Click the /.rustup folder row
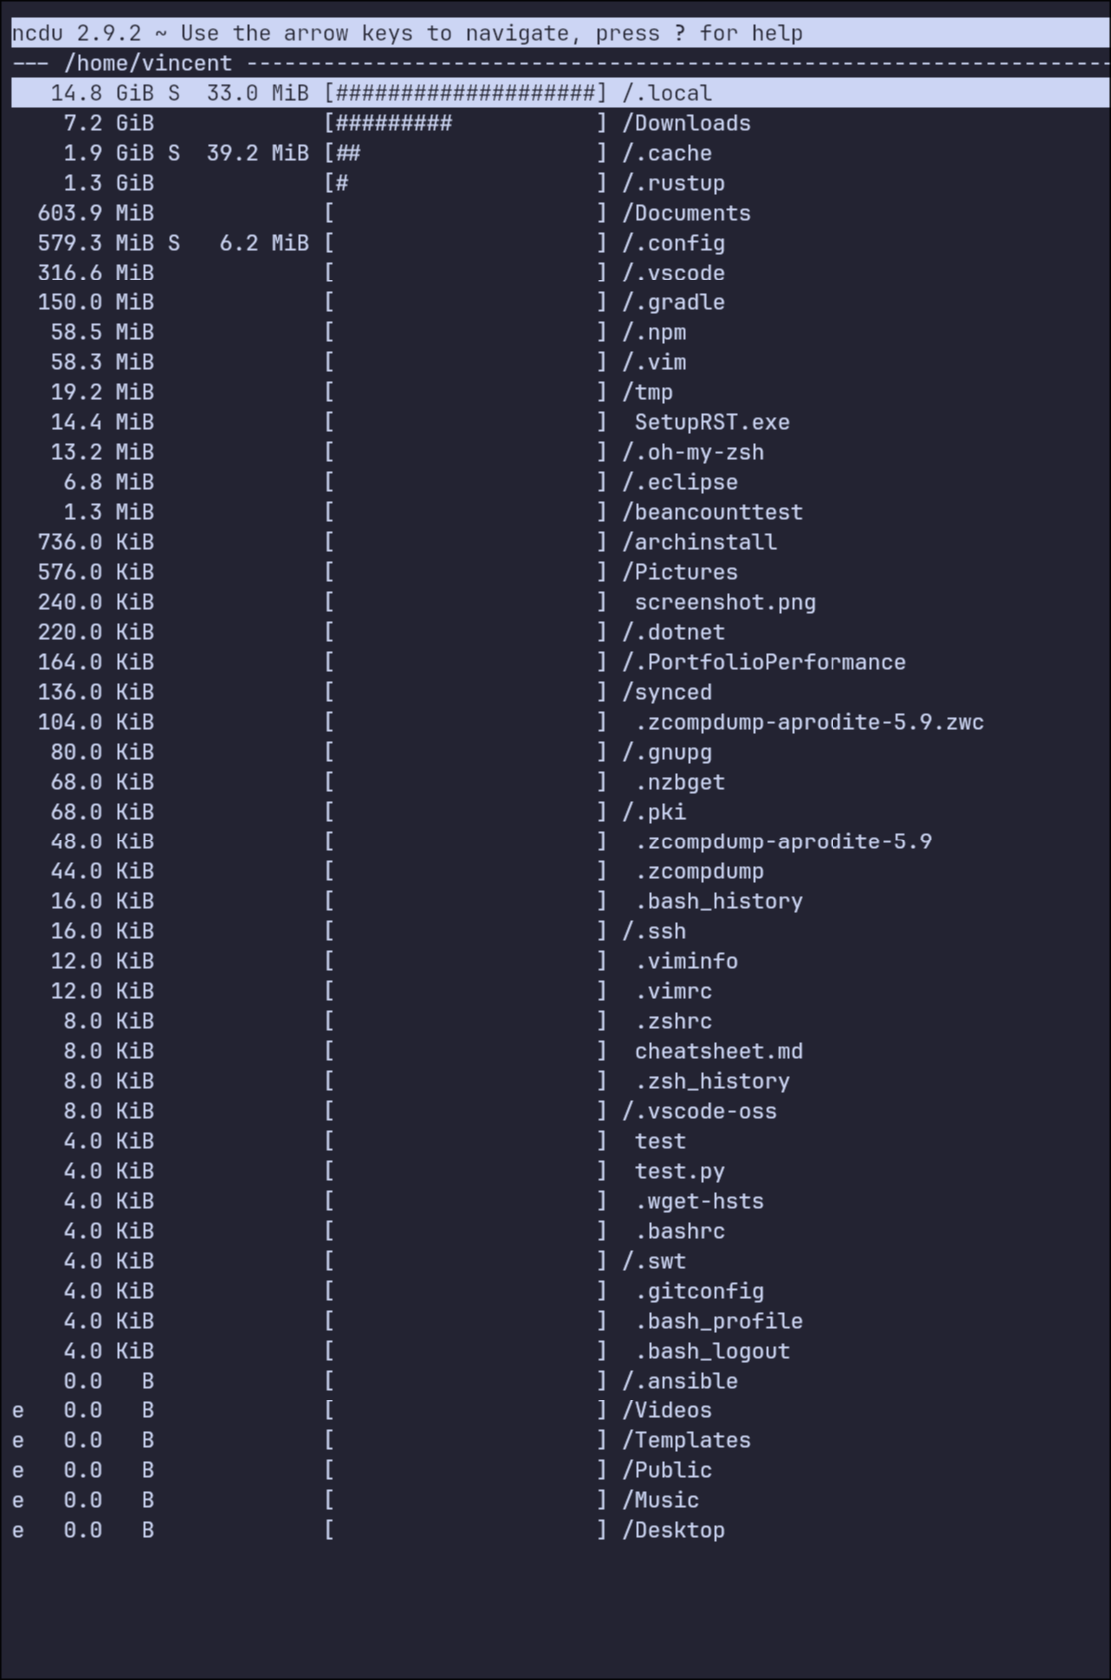This screenshot has width=1111, height=1680. 674,183
